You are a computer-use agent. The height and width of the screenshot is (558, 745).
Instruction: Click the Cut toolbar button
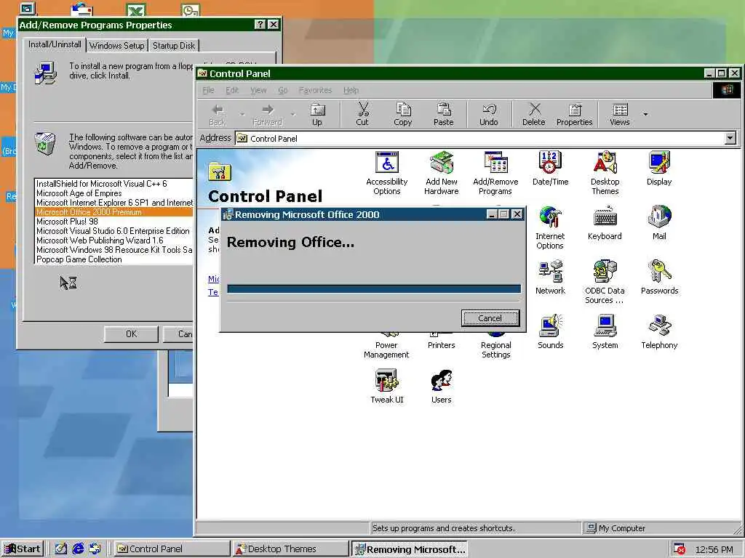(362, 114)
